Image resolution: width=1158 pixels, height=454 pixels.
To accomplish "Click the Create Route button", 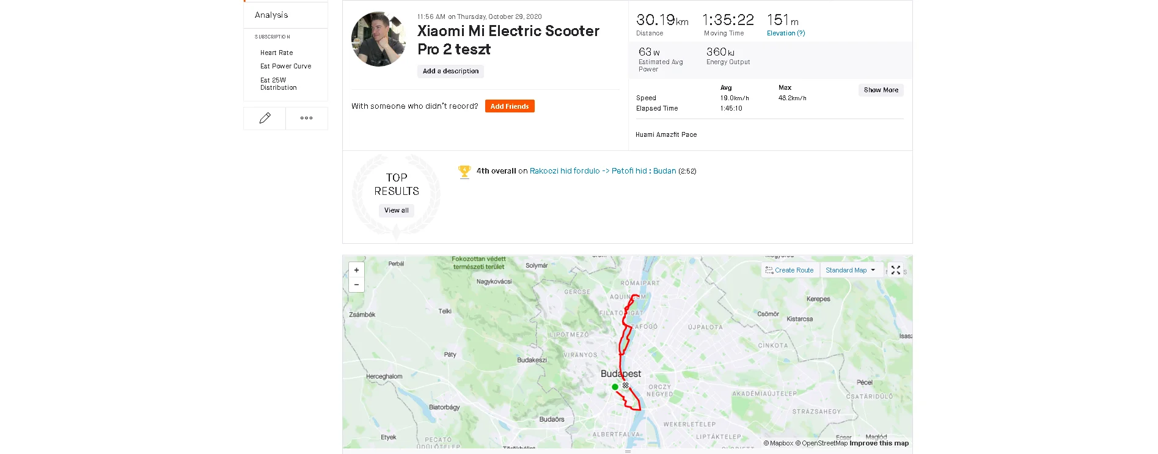I will tap(790, 270).
